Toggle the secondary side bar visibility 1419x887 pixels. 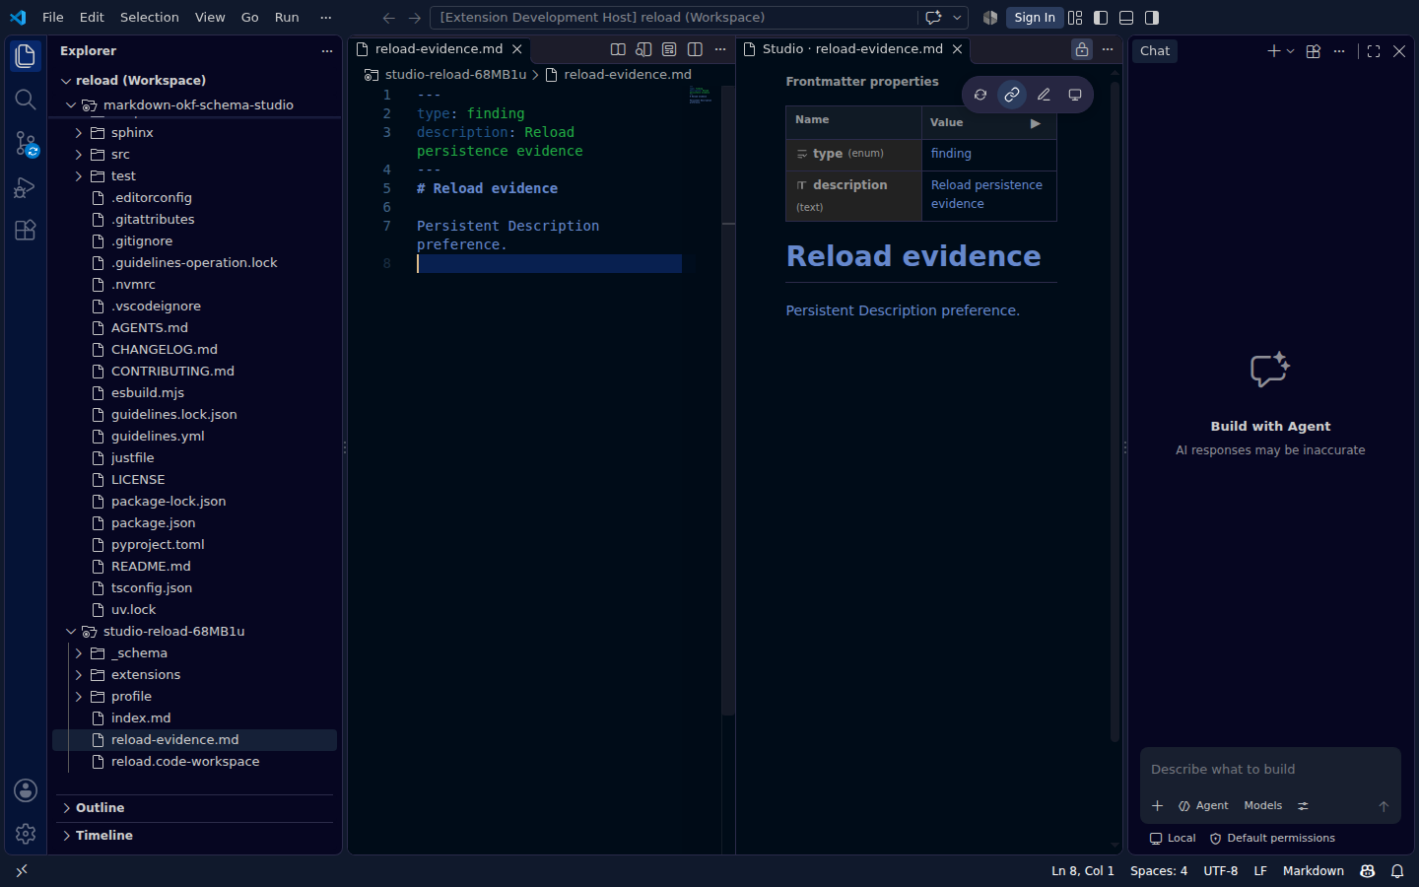click(1152, 18)
